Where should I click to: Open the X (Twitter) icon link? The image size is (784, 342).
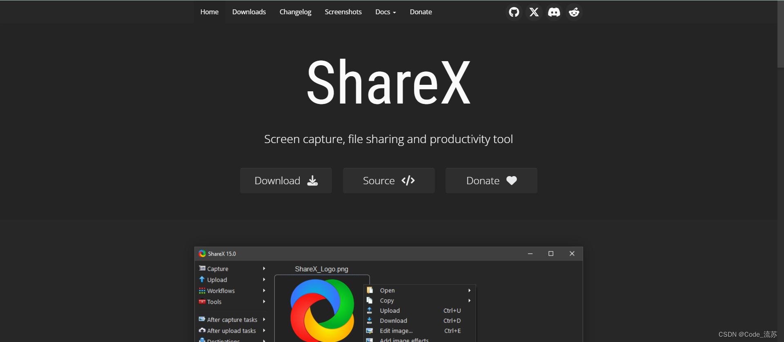click(534, 12)
